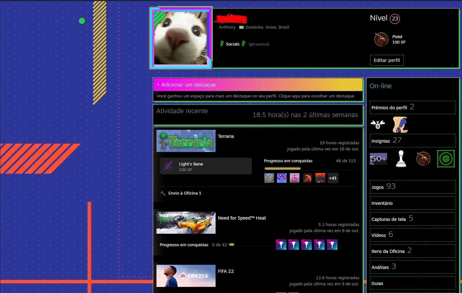Click 18.5 hora(s) nas 2 últimas semanas
This screenshot has height=293, width=462.
(305, 115)
